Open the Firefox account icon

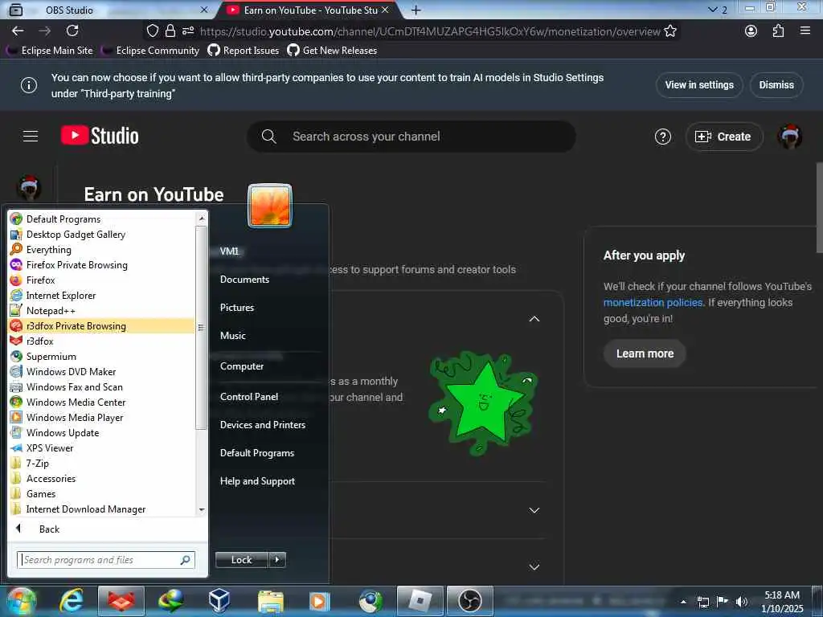coord(751,31)
